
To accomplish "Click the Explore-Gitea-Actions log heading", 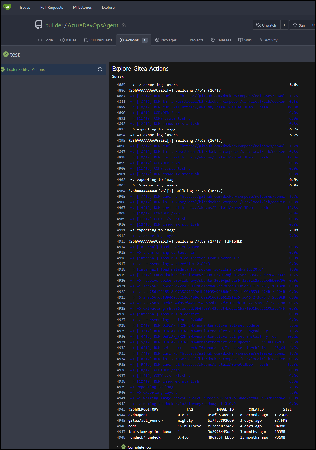I will point(140,69).
